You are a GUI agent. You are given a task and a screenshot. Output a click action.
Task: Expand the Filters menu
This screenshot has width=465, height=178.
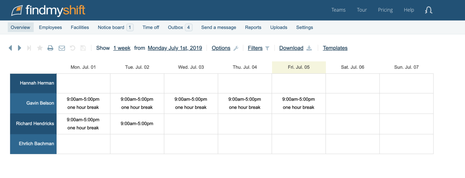[x=258, y=48]
